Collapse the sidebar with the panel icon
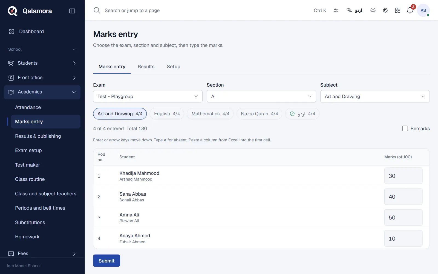 pyautogui.click(x=72, y=11)
